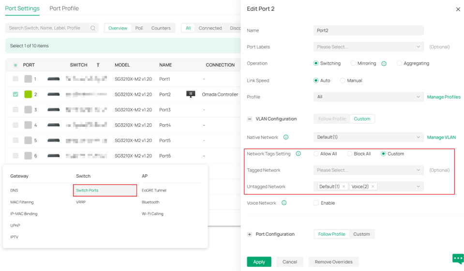Click the port Name input field
Viewport: 464px width, 271px height.
point(368,30)
